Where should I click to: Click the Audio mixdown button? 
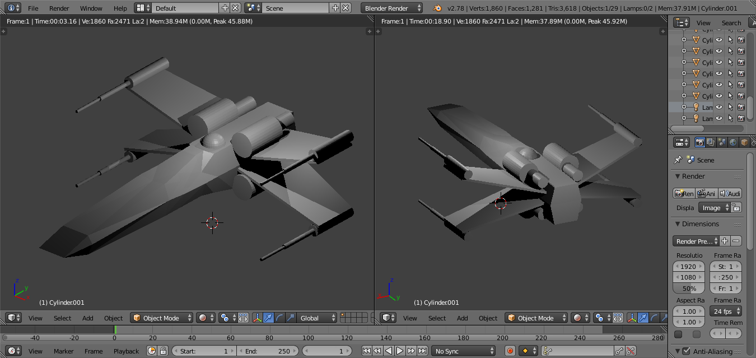pos(730,193)
